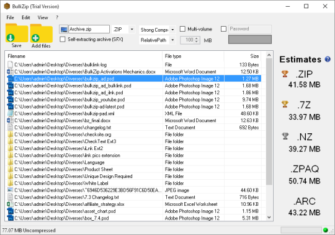
Task: Select the iLnk Ext2 folder name
Action: (59, 148)
